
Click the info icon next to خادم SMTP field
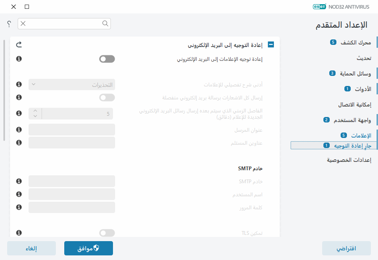pyautogui.click(x=18, y=181)
